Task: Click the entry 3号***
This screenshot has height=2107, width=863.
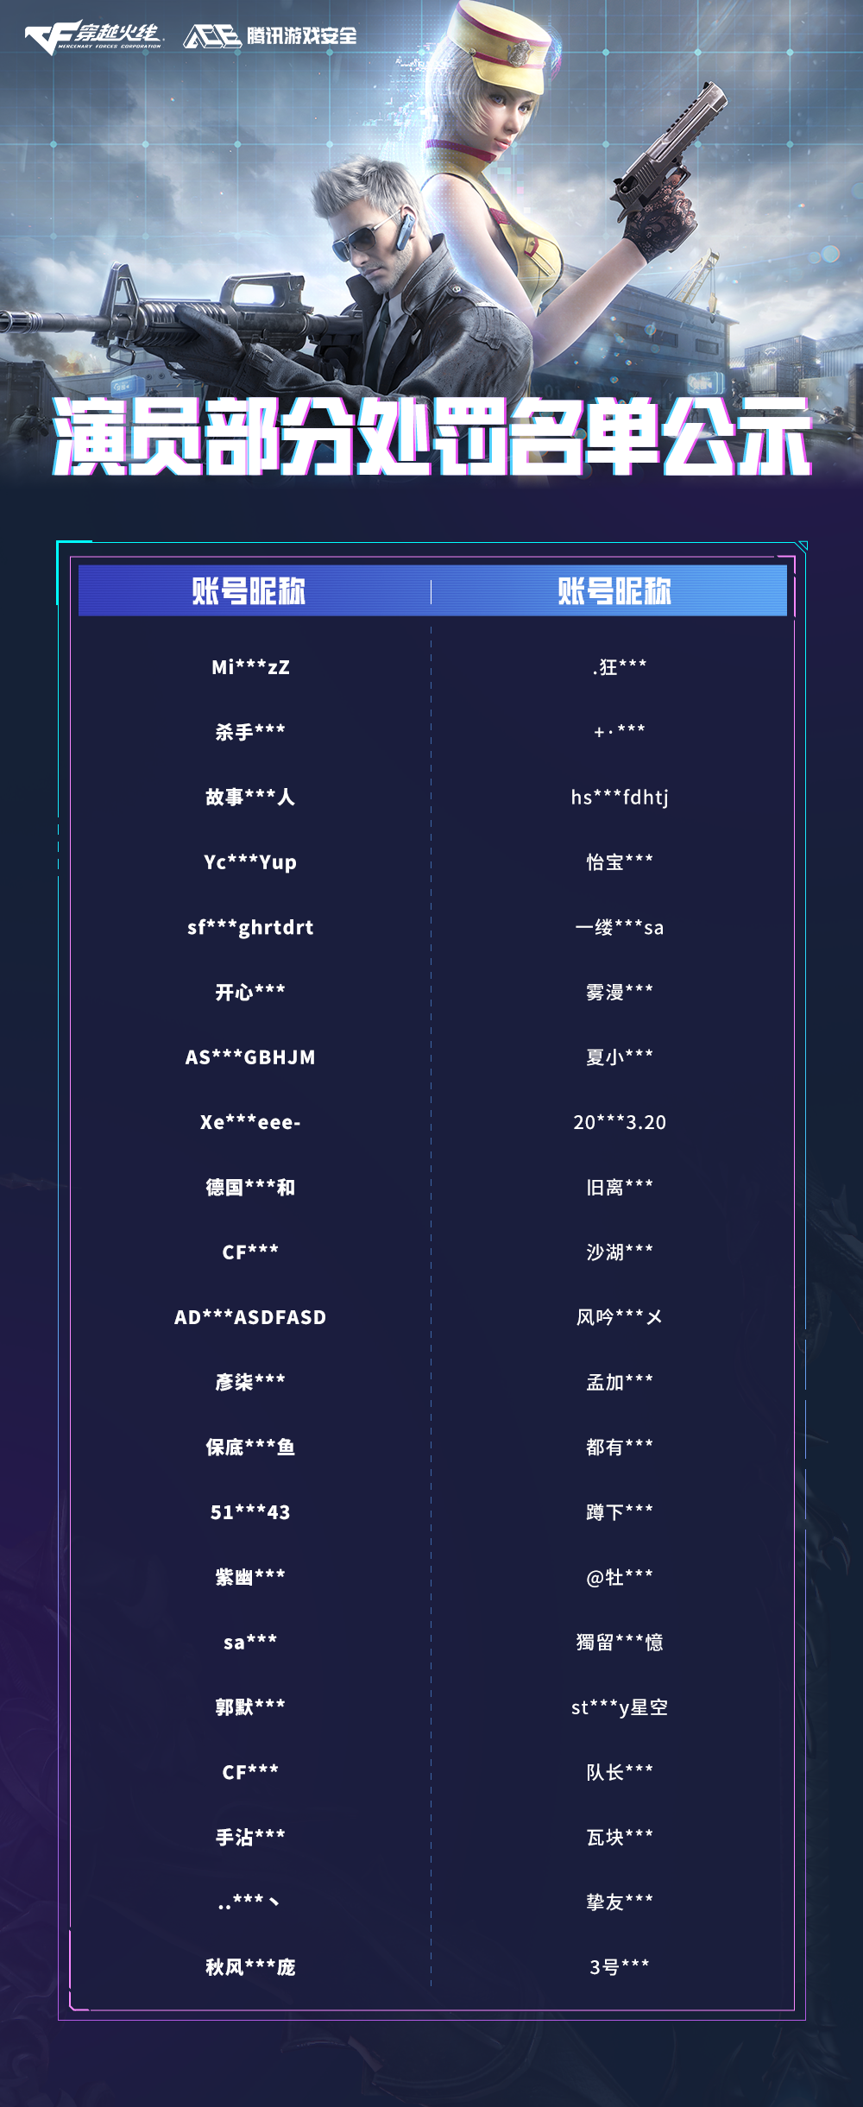Action: click(x=620, y=1967)
